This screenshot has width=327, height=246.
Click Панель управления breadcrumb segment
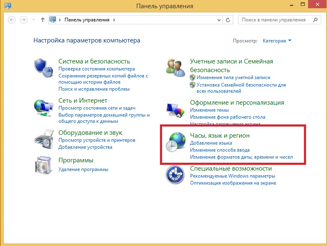(87, 20)
